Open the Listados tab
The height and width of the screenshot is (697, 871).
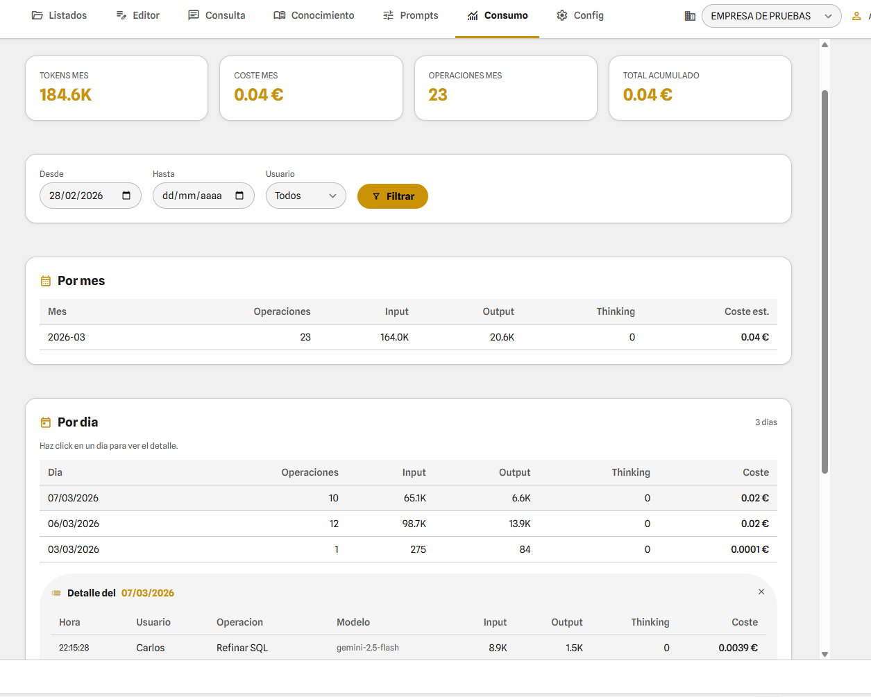[59, 15]
